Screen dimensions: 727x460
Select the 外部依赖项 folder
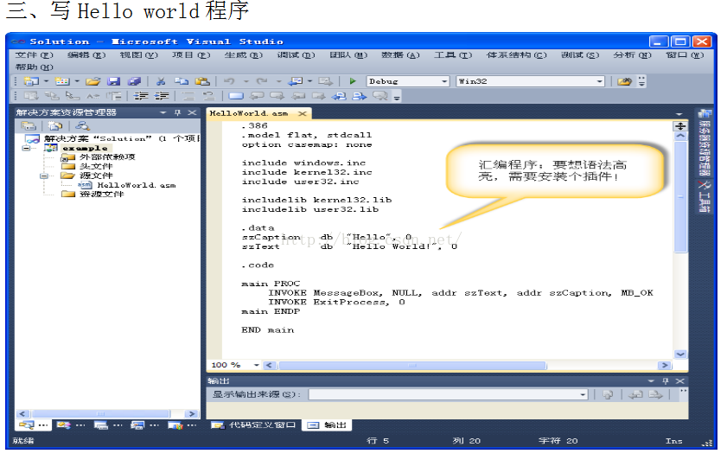[x=107, y=157]
